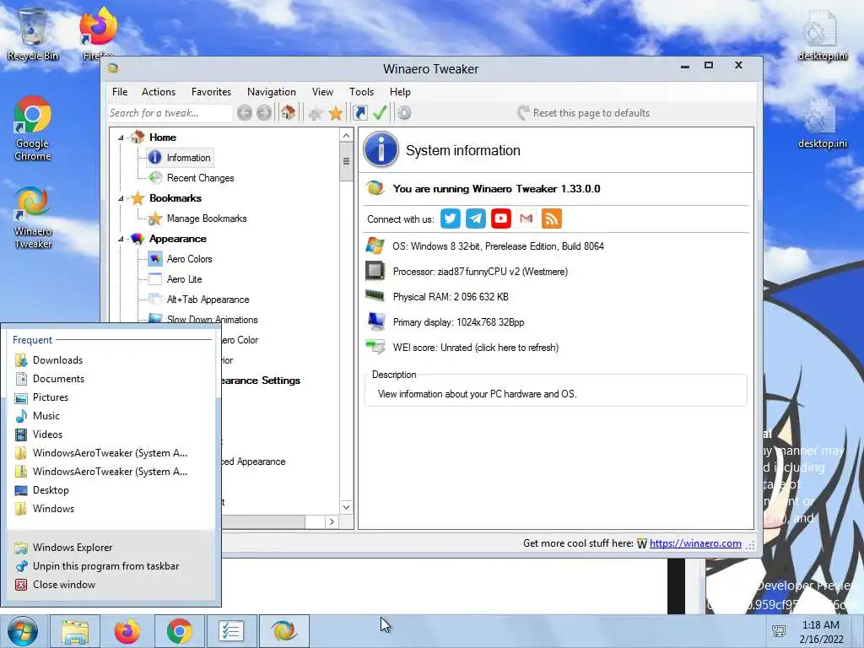
Task: Click the add bookmark plus-star icon
Action: pos(316,114)
